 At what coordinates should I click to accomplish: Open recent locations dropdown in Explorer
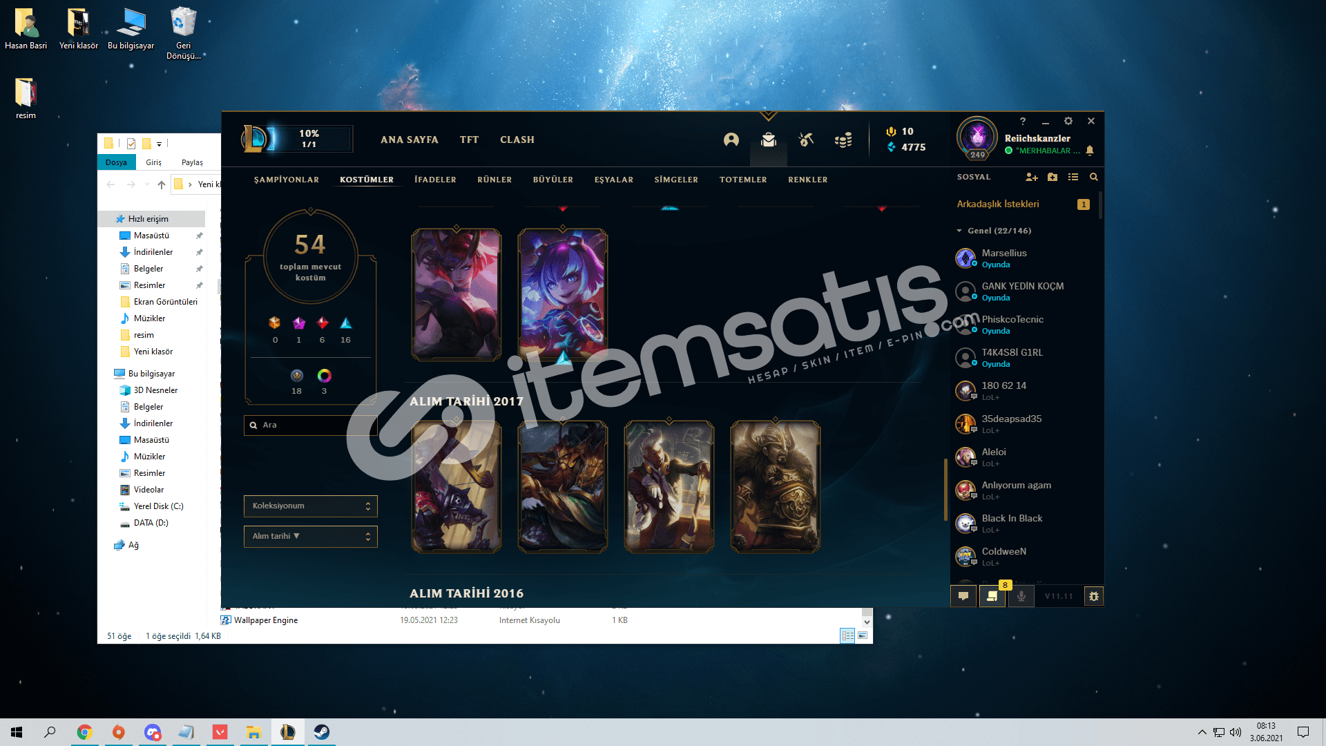[x=147, y=184]
